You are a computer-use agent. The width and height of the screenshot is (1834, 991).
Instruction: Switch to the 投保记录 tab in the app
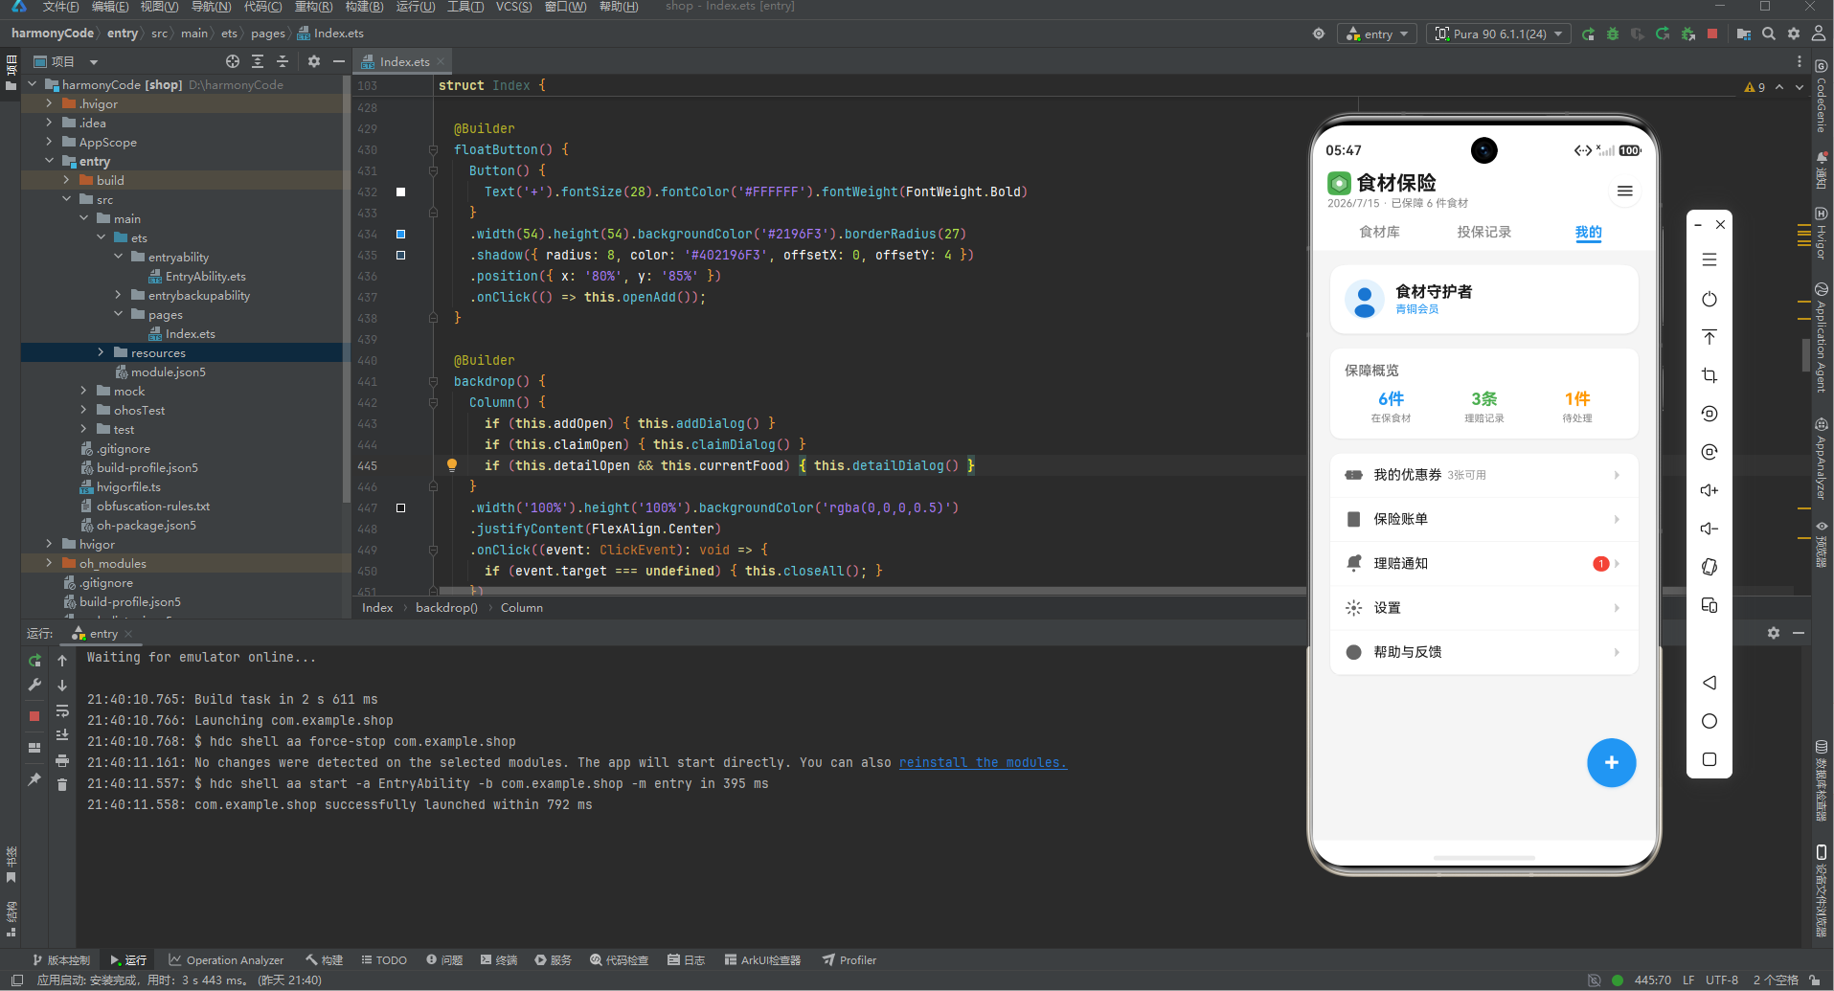(x=1483, y=232)
